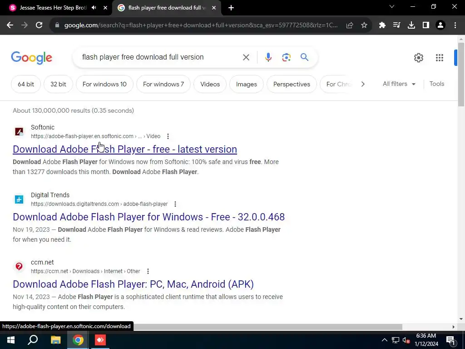Toggle the browser side panel icon
Image resolution: width=465 pixels, height=349 pixels.
pyautogui.click(x=426, y=25)
